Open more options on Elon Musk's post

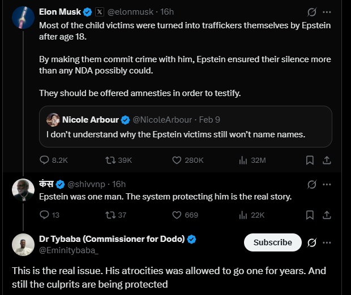(x=327, y=12)
